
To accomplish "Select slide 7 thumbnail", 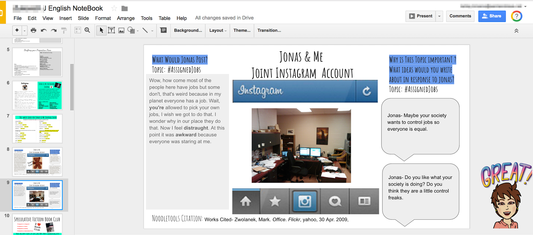I will tap(37, 129).
